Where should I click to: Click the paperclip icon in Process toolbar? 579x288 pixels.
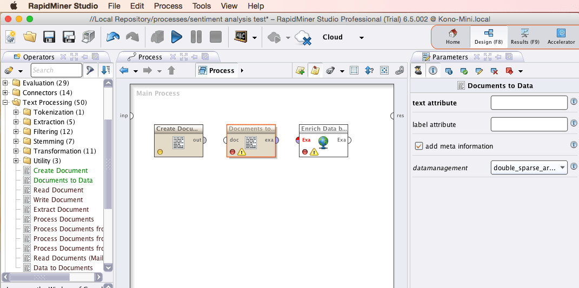pos(400,70)
